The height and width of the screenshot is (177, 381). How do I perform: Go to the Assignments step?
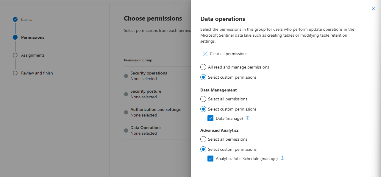33,55
